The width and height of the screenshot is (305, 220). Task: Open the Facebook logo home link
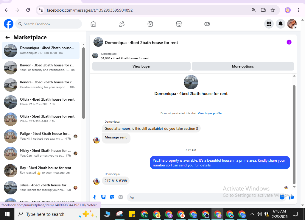pyautogui.click(x=9, y=24)
